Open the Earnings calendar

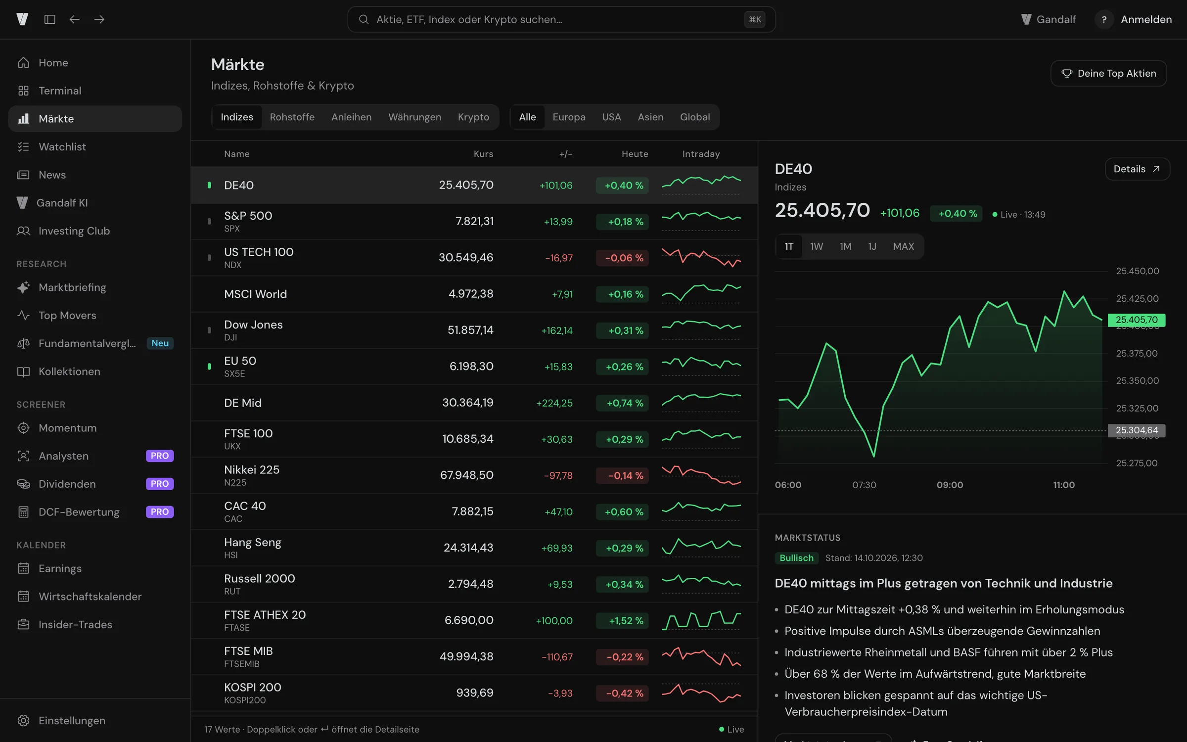pyautogui.click(x=95, y=568)
